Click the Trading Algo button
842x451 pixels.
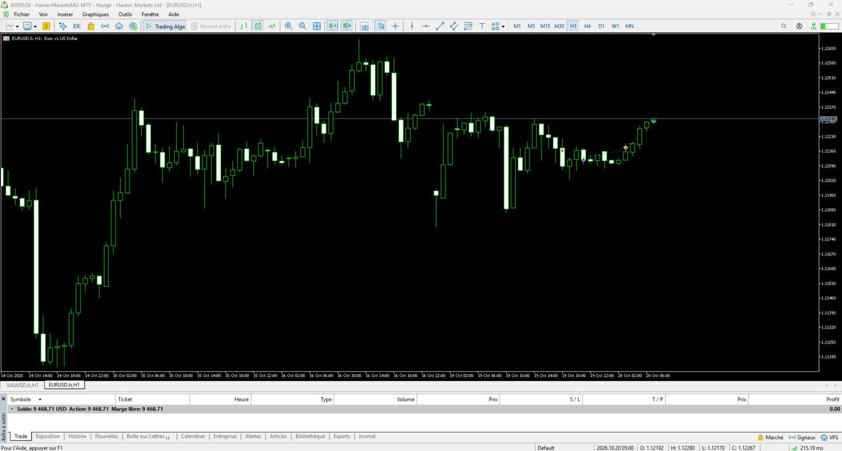point(165,26)
